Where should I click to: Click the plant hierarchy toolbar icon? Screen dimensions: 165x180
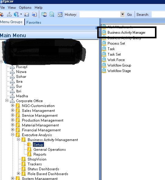tap(9, 15)
